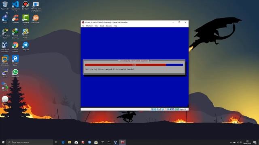Click the installer's red progress bar
The height and width of the screenshot is (145, 259).
click(134, 65)
